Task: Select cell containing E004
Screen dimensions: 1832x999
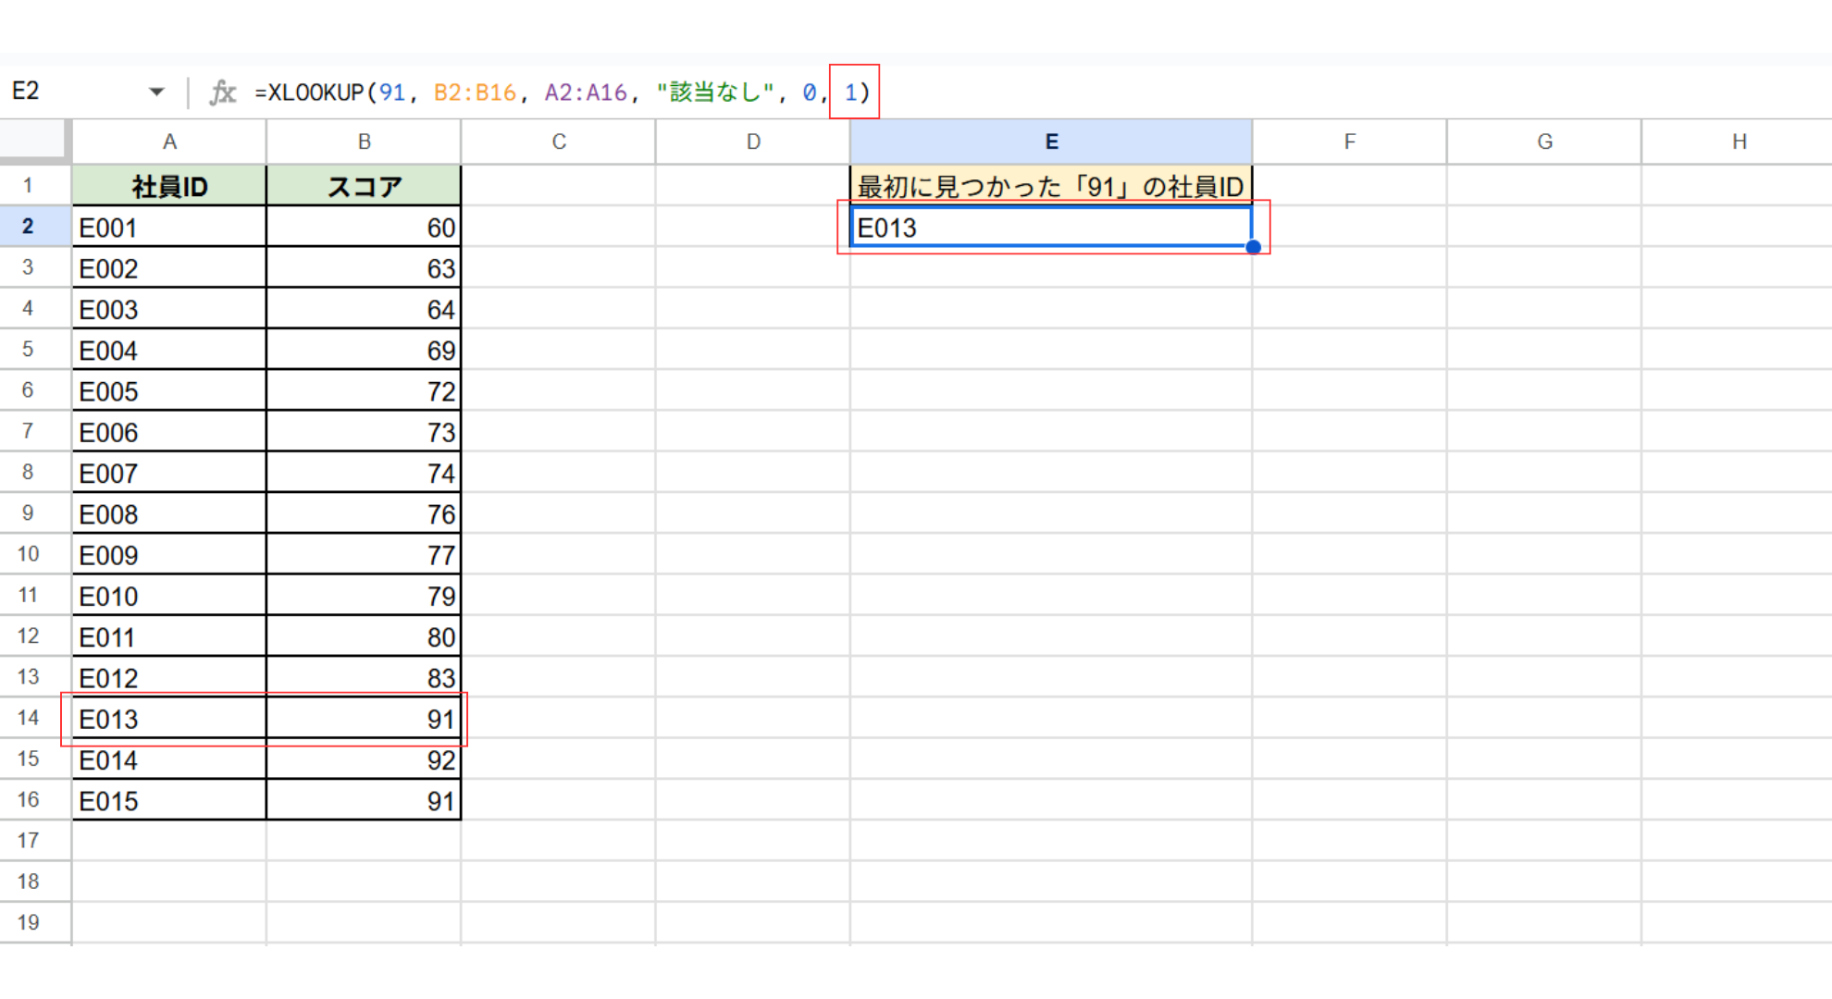Action: tap(169, 351)
